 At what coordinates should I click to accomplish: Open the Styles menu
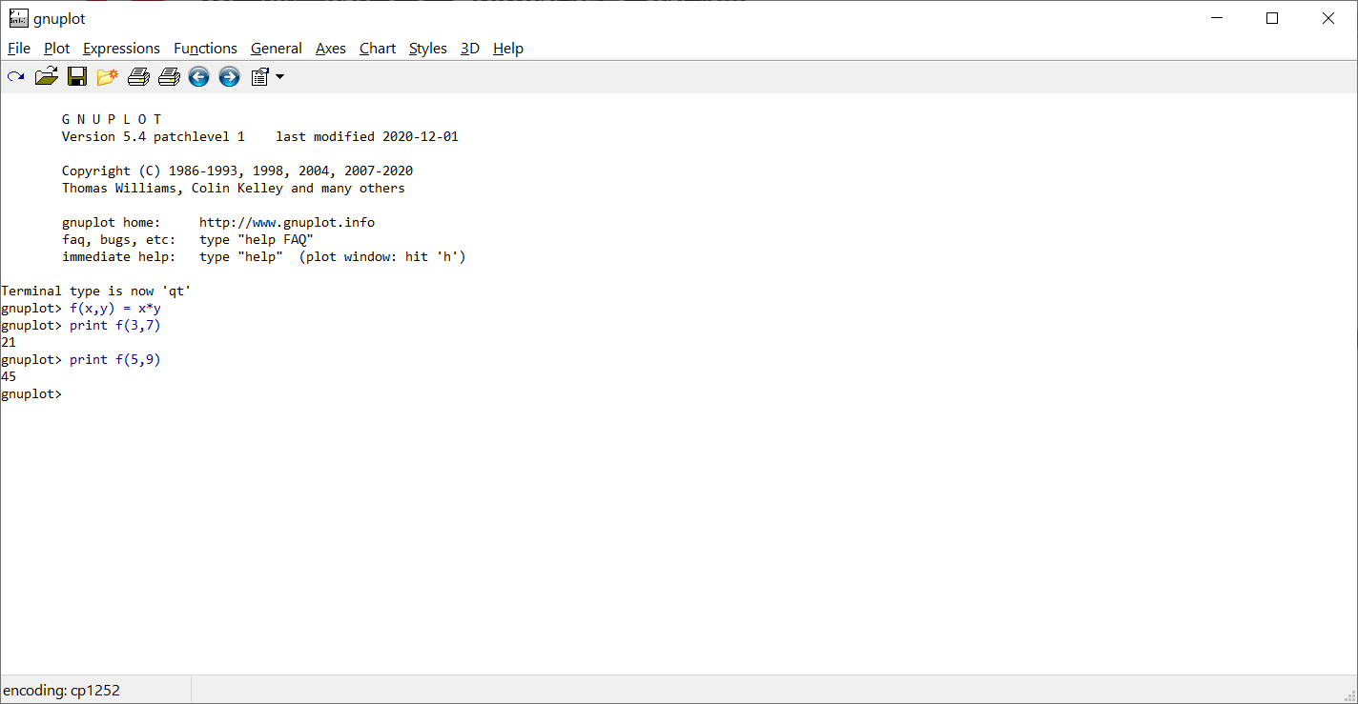428,49
